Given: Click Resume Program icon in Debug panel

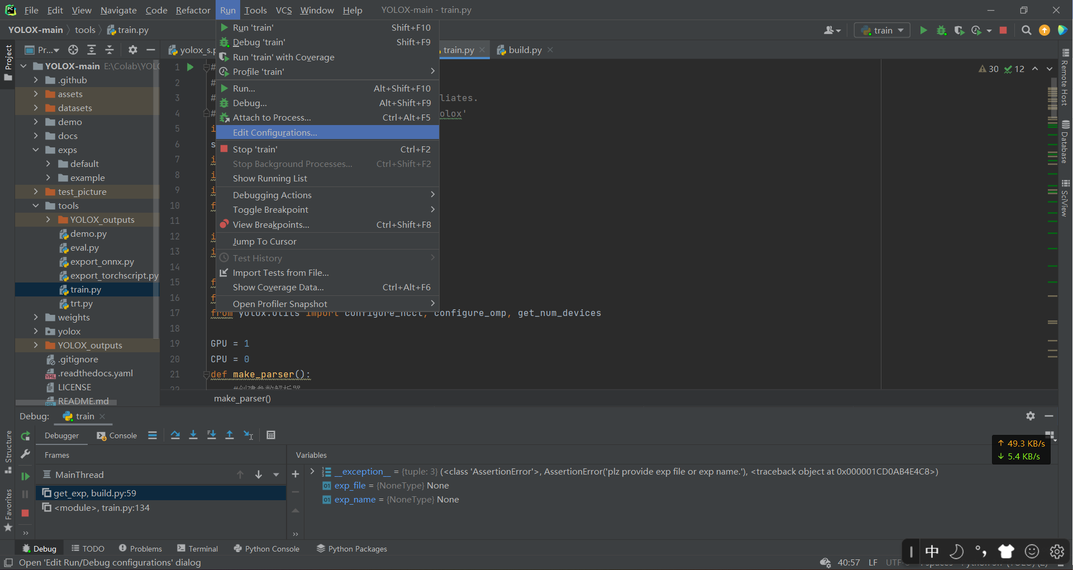Looking at the screenshot, I should pyautogui.click(x=25, y=476).
